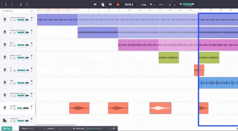Solo the Beat track with headphones icon
The height and width of the screenshot is (131, 238).
click(x=14, y=83)
